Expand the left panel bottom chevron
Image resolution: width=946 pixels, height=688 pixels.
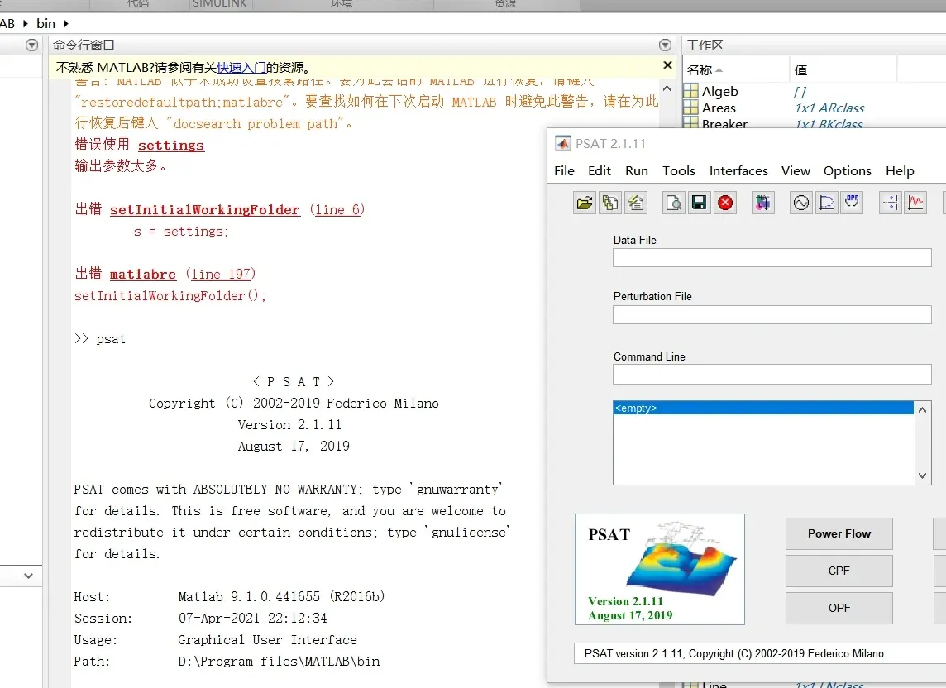pos(28,576)
